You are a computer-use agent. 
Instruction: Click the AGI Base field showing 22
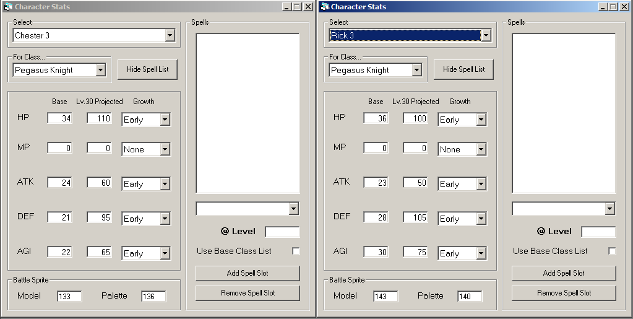(60, 252)
